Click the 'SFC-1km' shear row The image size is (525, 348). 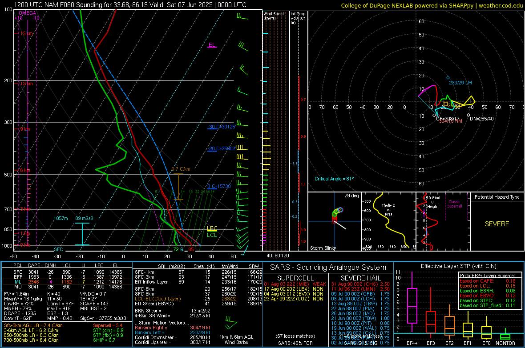coord(198,272)
